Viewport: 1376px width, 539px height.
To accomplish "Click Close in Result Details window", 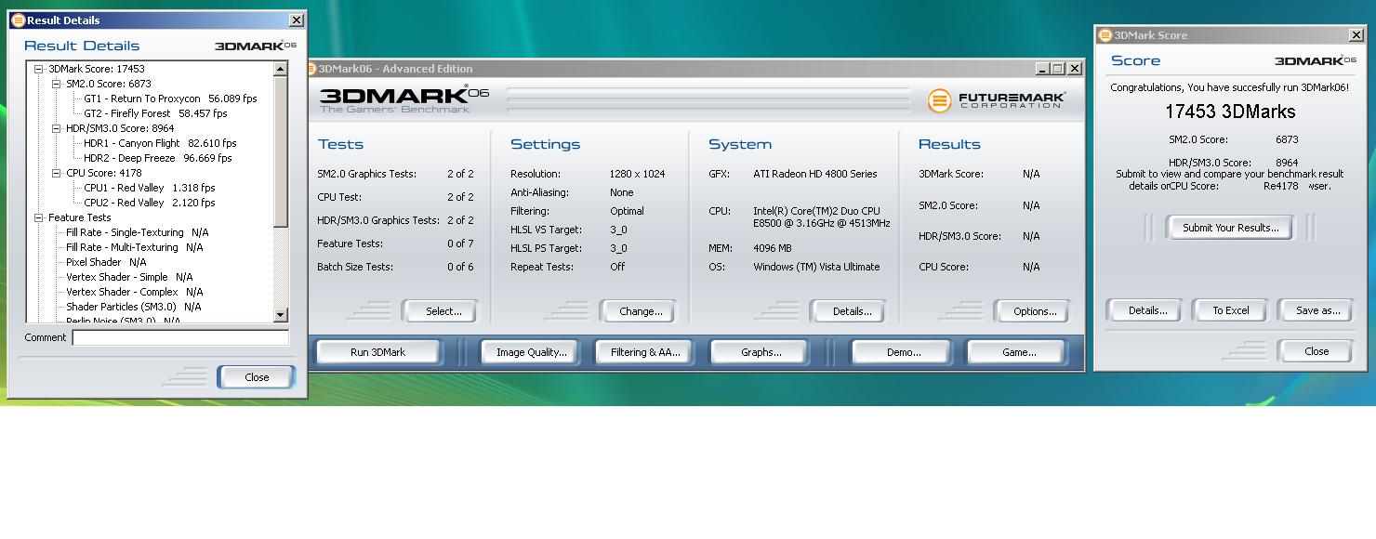I will (x=257, y=377).
